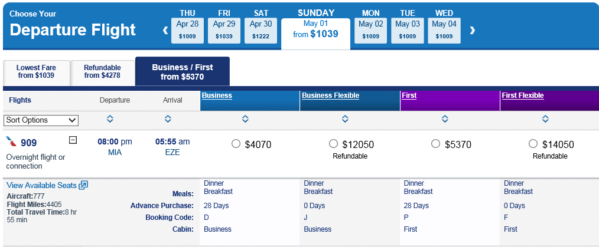Viewport: 599px width, 247px height.
Task: Click the previous dates left arrow
Action: tap(166, 30)
